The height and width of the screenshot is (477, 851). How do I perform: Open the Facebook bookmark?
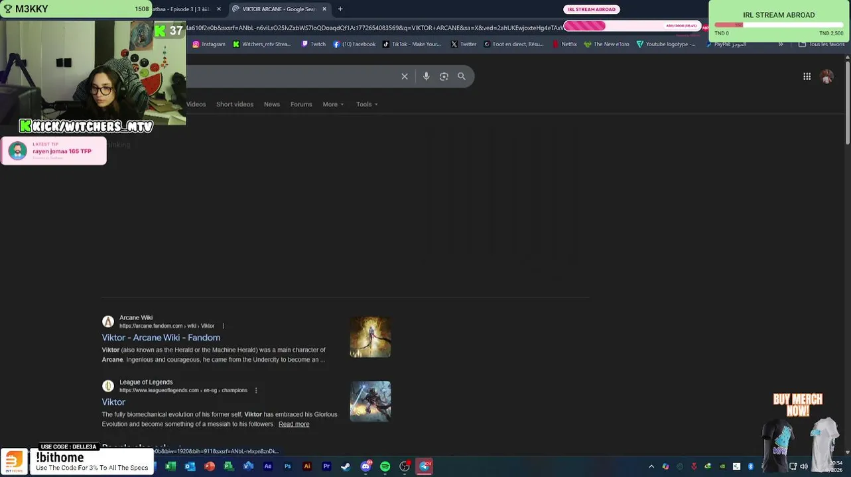[354, 44]
